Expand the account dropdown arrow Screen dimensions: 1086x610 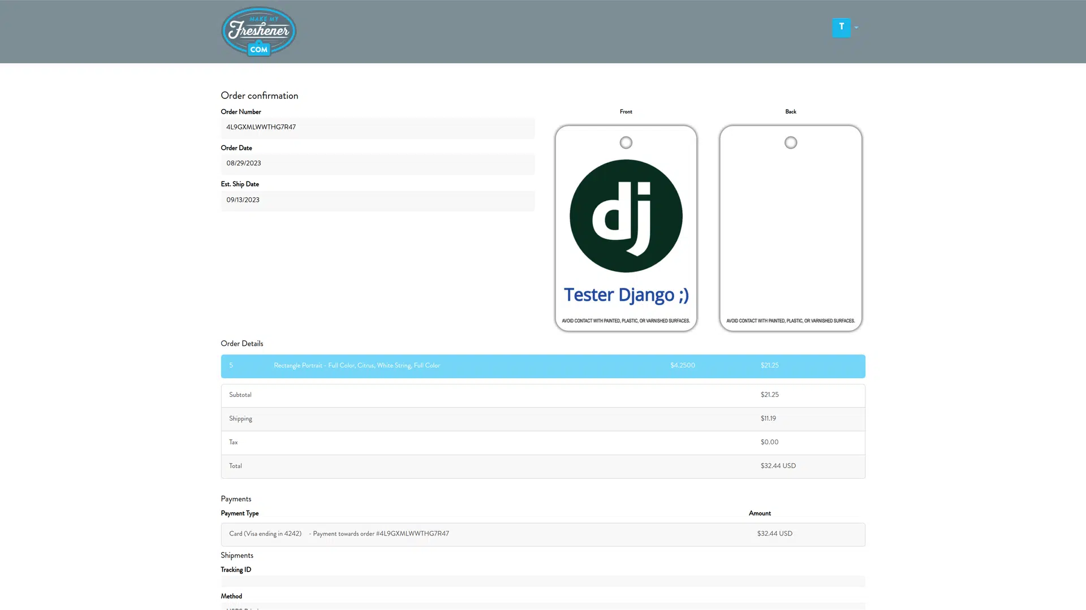click(x=856, y=28)
